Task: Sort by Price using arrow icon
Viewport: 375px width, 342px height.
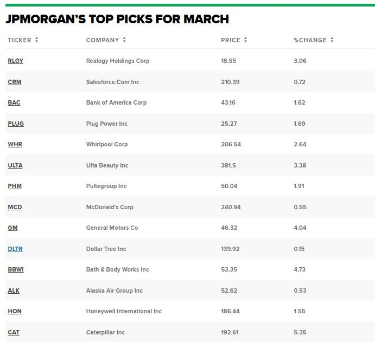Action: coord(245,40)
